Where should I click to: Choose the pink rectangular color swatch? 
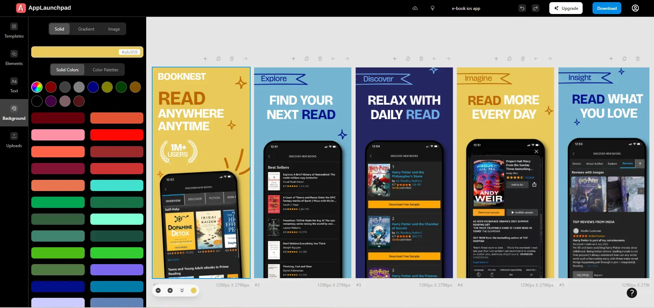pos(58,135)
